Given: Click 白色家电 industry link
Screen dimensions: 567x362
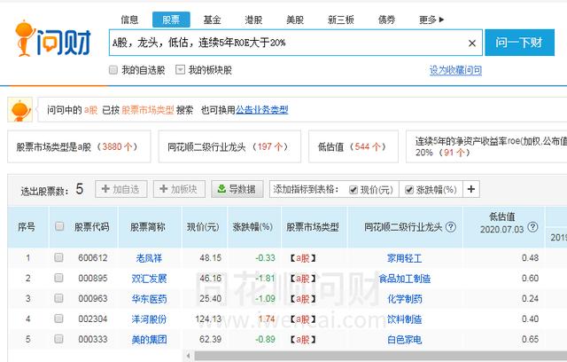Looking at the screenshot, I should point(405,340).
